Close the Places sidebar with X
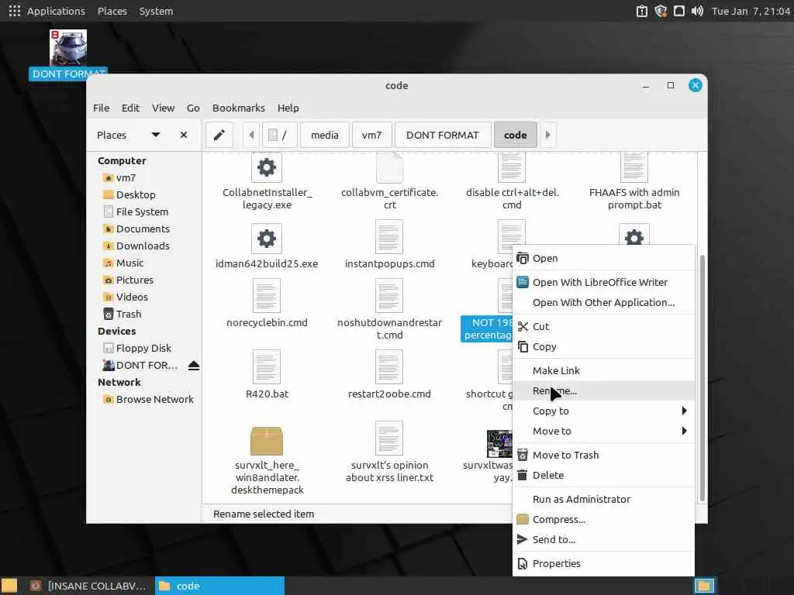 184,135
